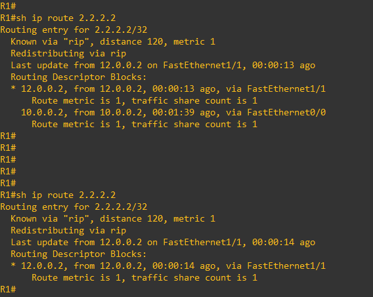Click the second "Routing Descriptor Blocks:" heading

coord(79,254)
